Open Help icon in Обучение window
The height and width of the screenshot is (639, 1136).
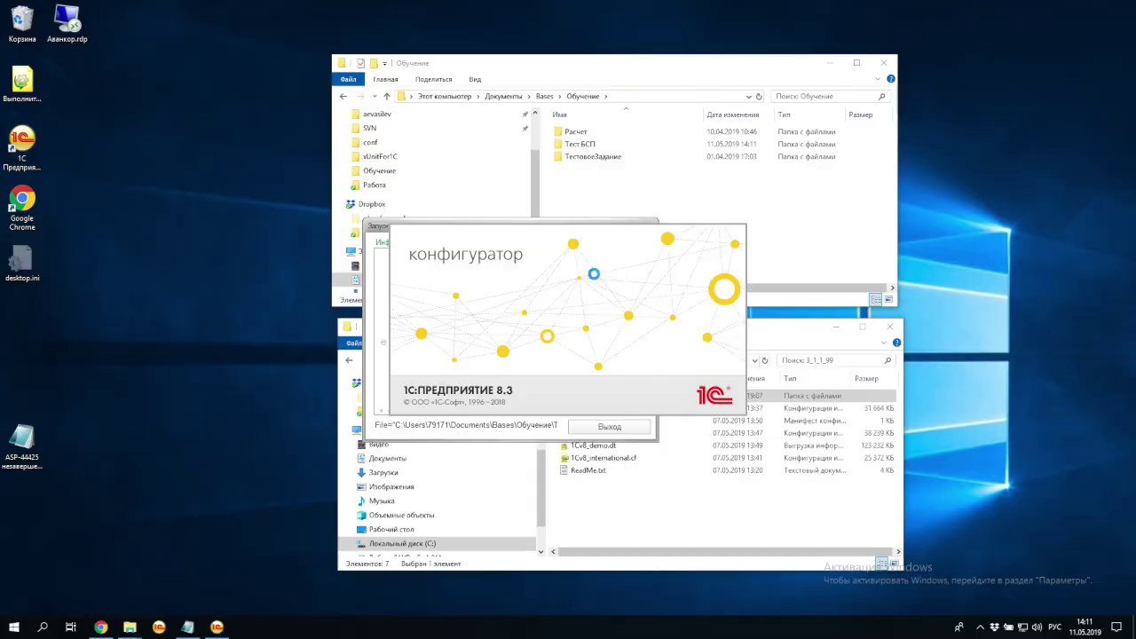click(x=891, y=79)
